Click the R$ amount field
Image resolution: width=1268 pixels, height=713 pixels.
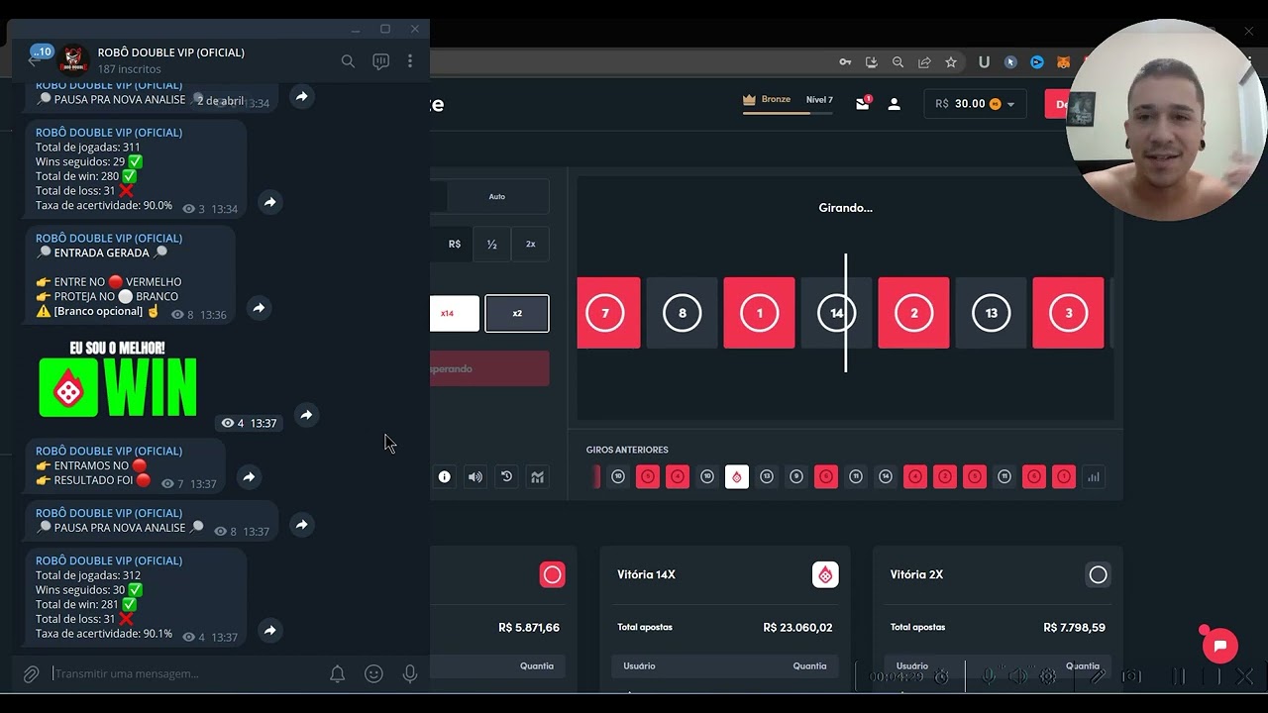[x=454, y=244]
